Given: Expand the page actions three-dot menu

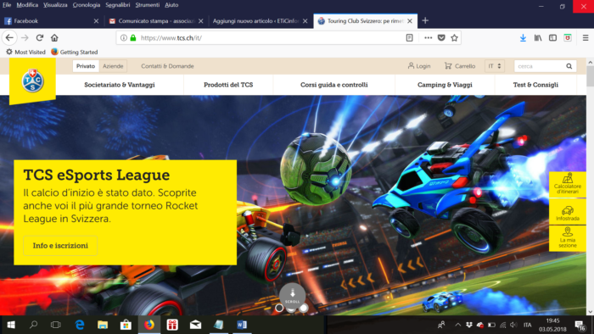Looking at the screenshot, I should (428, 38).
